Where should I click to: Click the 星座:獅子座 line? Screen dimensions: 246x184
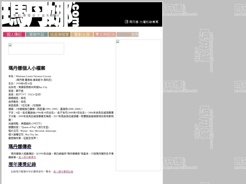[16, 91]
